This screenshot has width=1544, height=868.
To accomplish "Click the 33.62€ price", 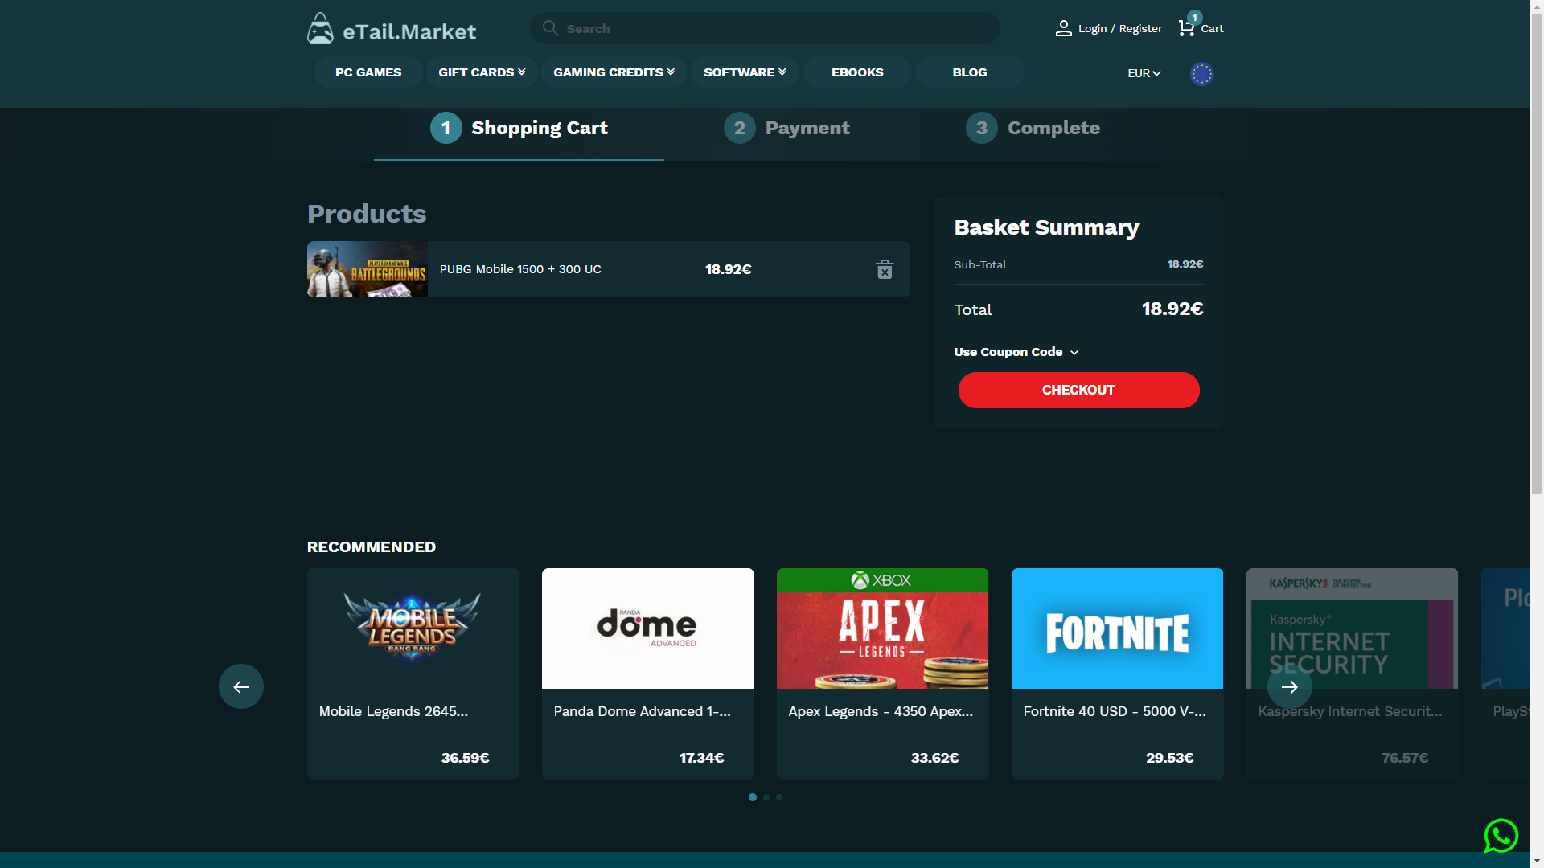I will tap(934, 758).
